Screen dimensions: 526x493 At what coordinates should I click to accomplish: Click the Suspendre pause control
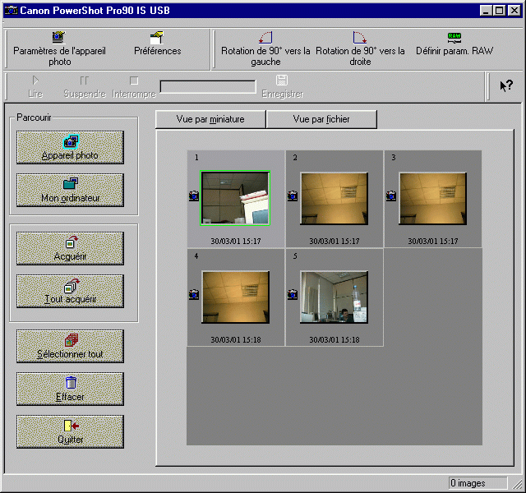click(x=85, y=87)
